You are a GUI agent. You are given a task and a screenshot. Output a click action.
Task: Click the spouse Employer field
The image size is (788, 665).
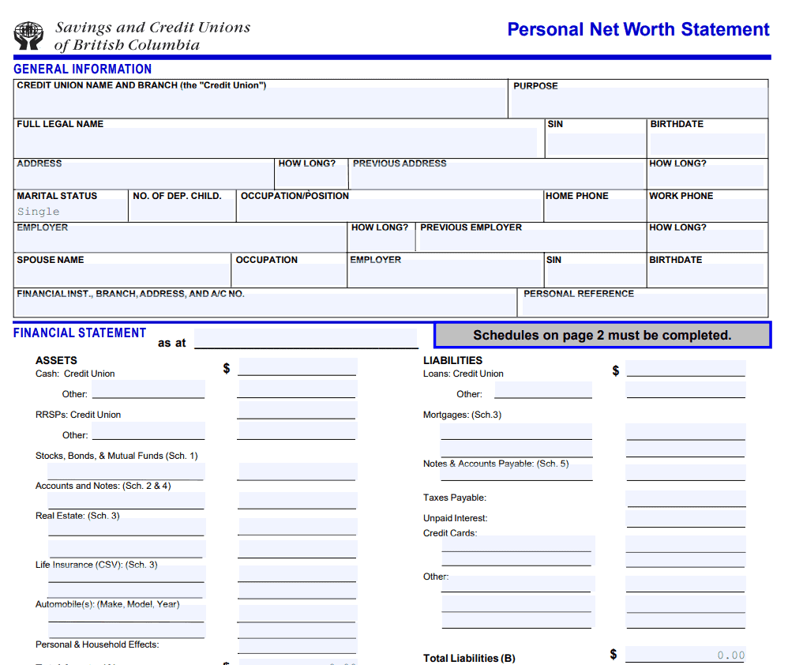pos(445,274)
